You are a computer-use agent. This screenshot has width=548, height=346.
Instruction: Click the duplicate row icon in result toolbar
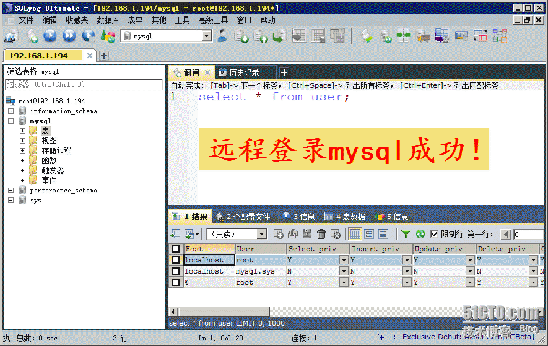pos(292,234)
